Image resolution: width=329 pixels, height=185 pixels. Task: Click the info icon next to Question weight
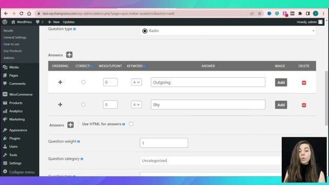79,142
